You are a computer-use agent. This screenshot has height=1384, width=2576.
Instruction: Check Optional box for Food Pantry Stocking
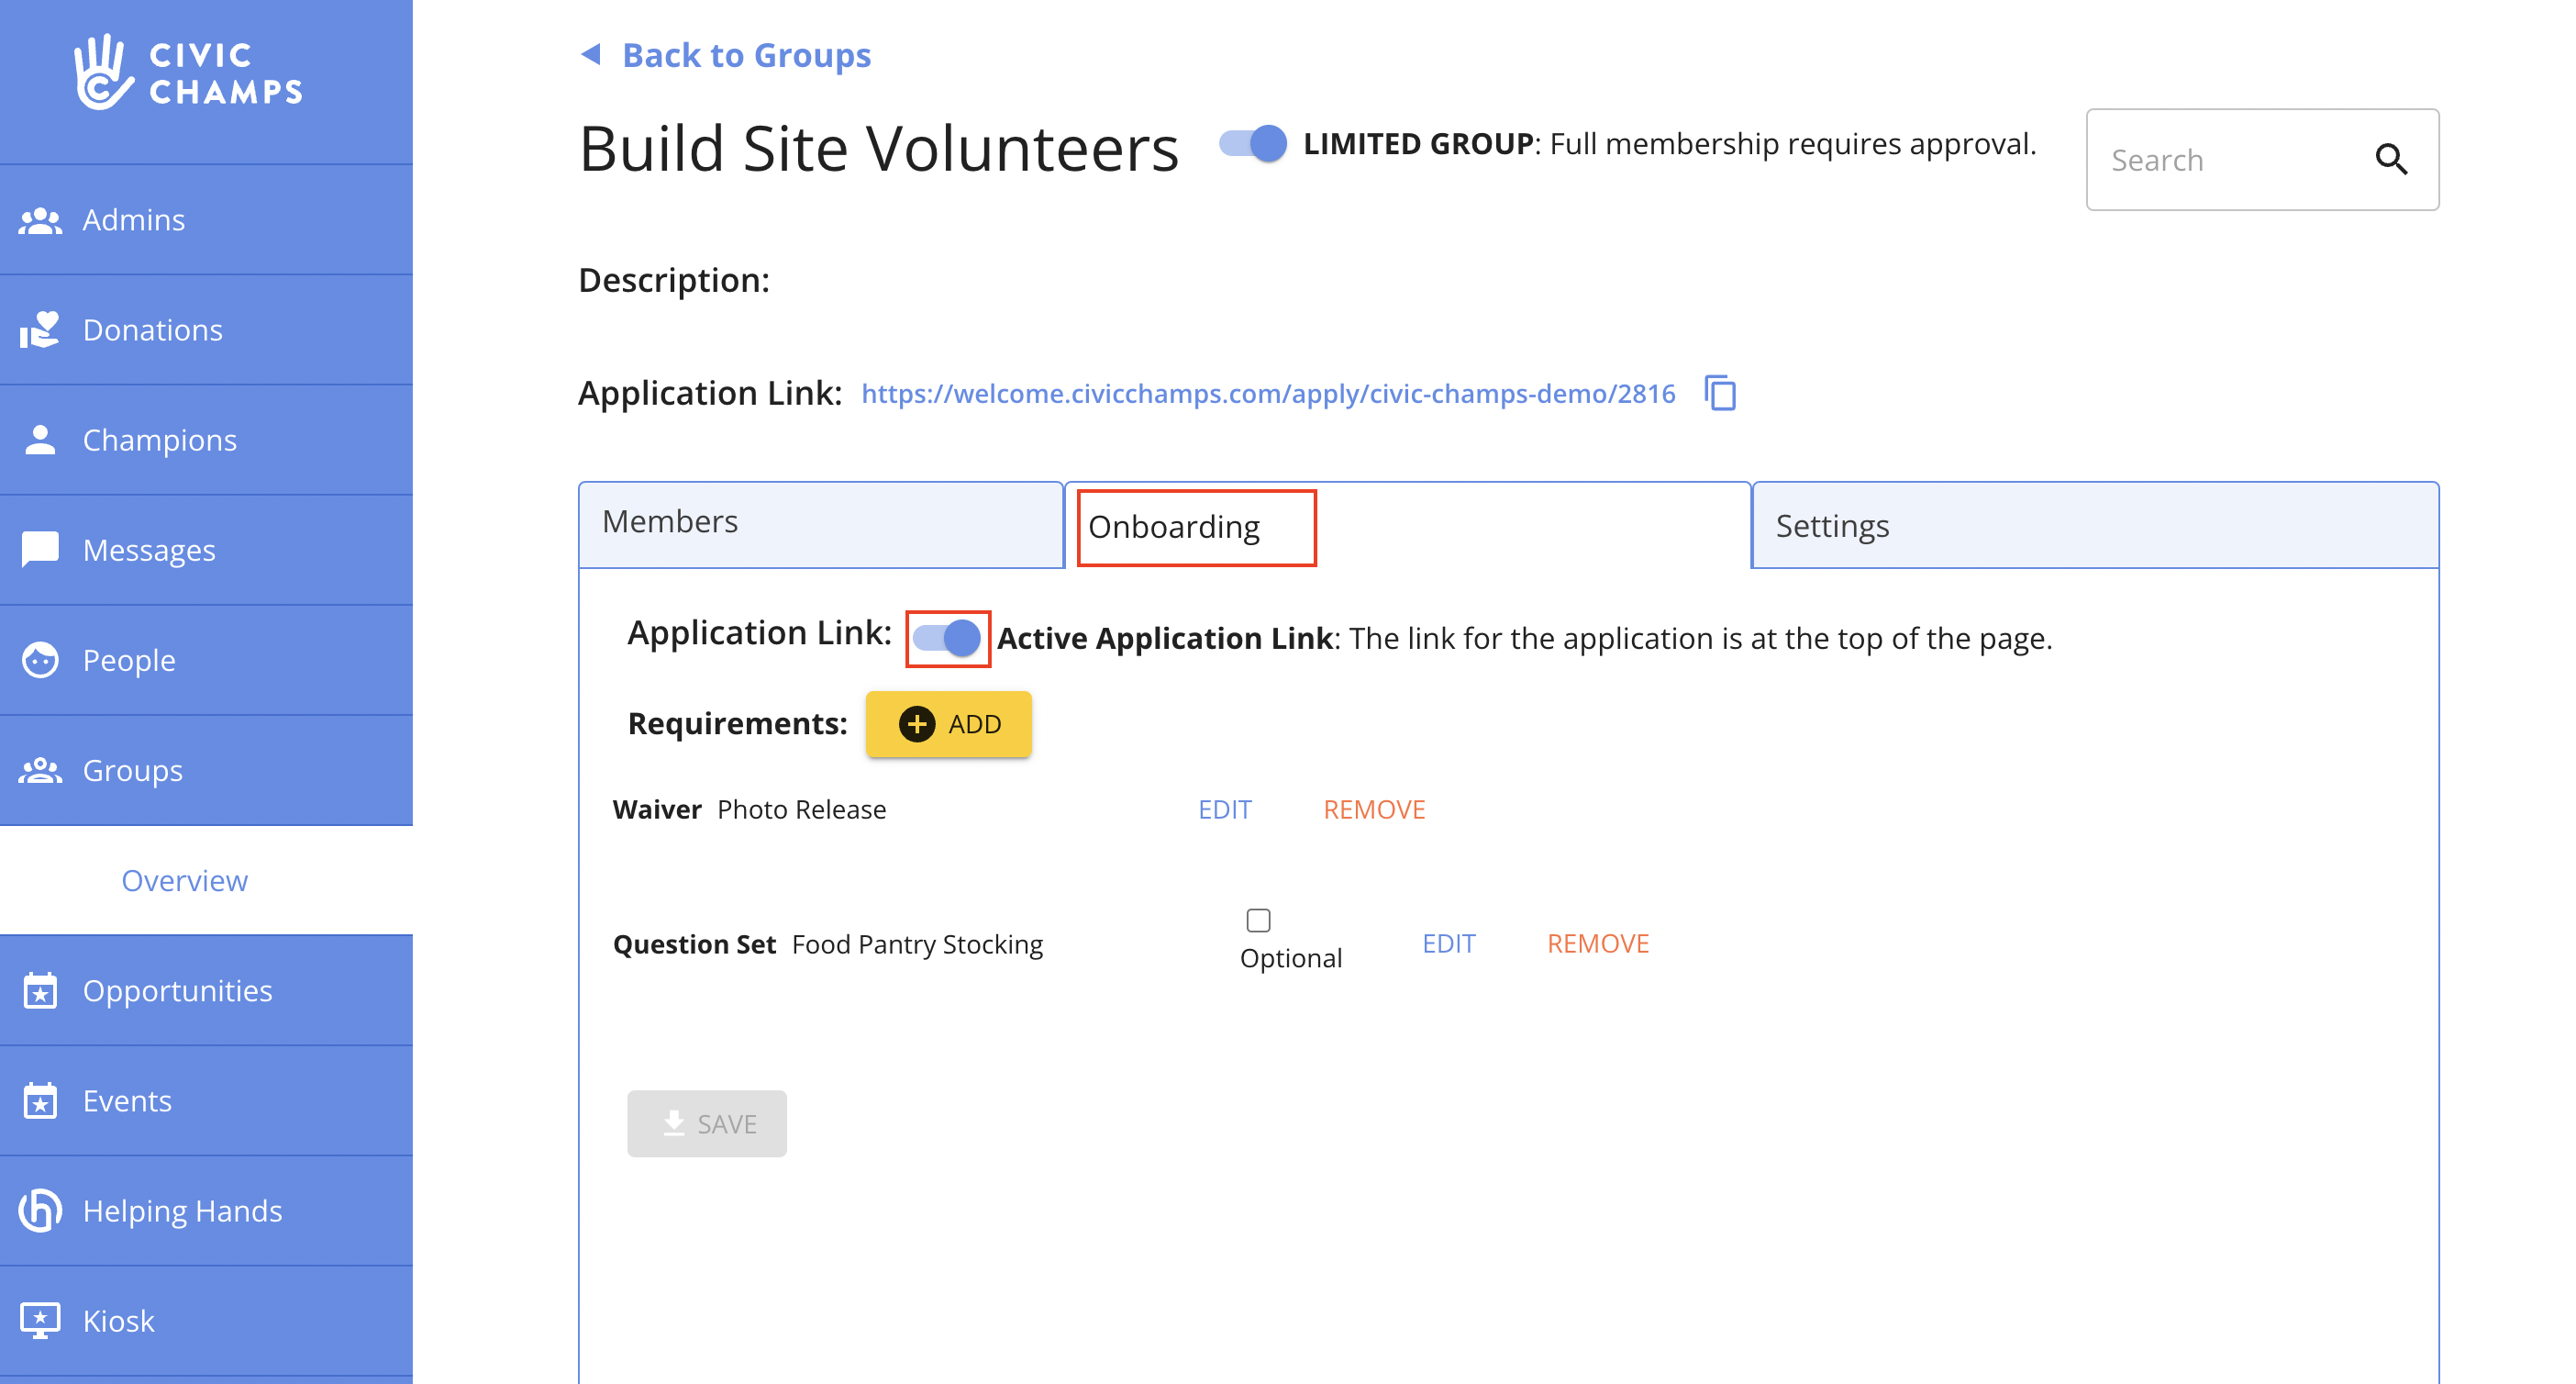click(1258, 920)
